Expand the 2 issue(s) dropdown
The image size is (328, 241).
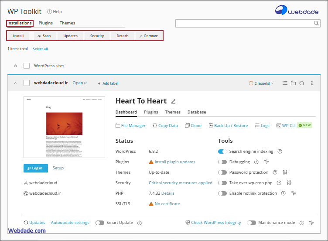pos(261,83)
